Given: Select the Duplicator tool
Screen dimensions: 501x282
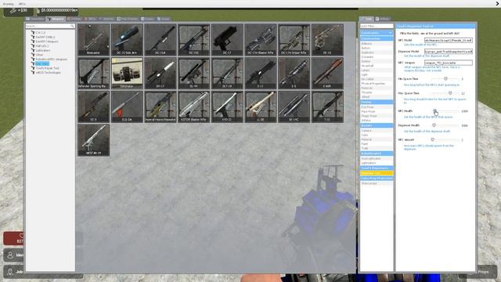Looking at the screenshot, I should [x=377, y=52].
